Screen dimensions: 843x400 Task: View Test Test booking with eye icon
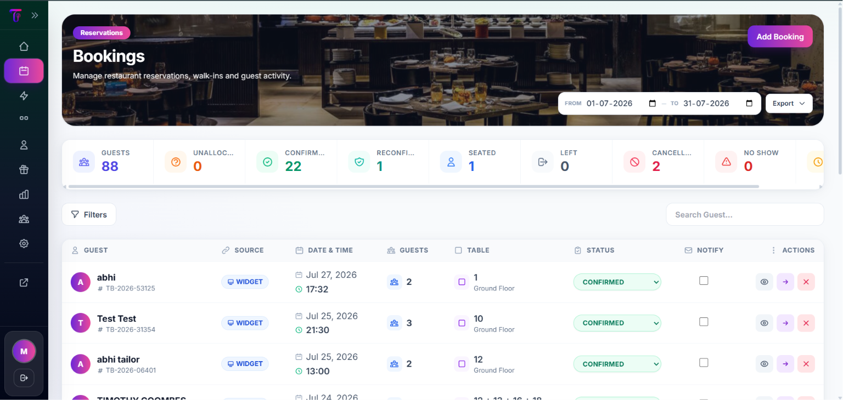click(x=765, y=323)
